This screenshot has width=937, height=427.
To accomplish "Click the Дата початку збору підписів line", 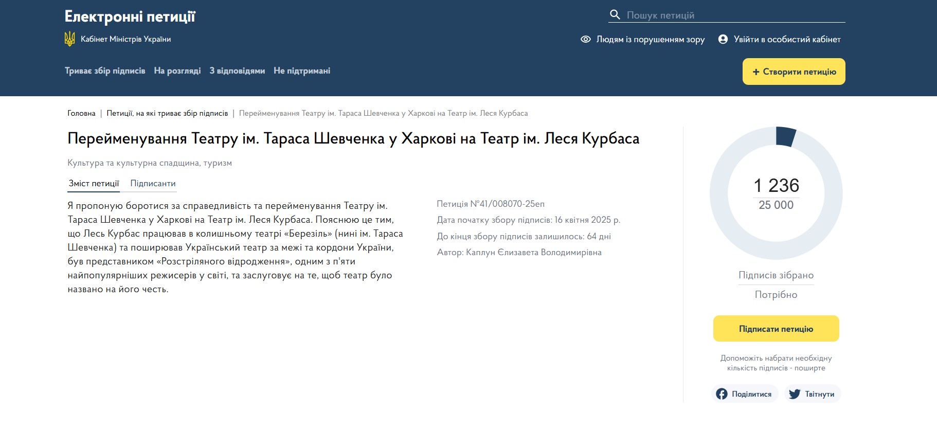I will [529, 220].
